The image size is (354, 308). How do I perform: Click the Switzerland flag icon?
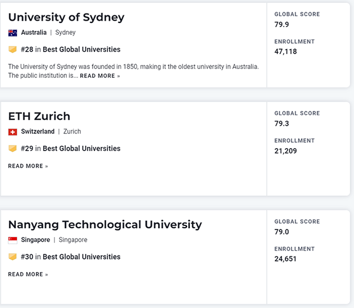(12, 132)
